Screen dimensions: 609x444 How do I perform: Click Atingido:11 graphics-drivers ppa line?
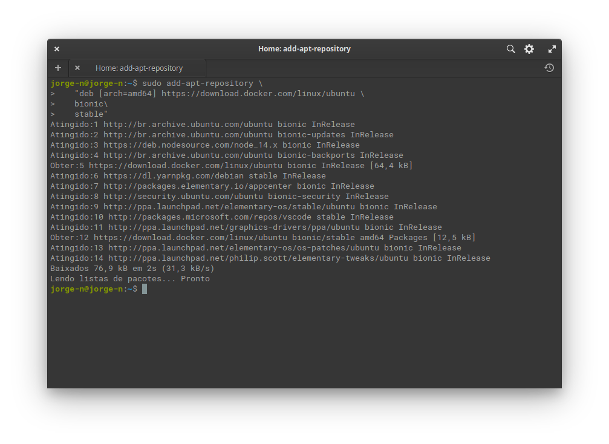click(246, 227)
